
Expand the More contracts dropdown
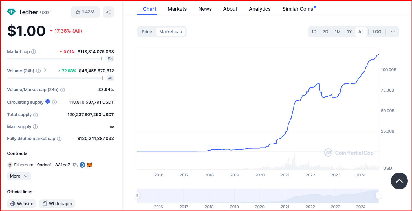[x=19, y=176]
